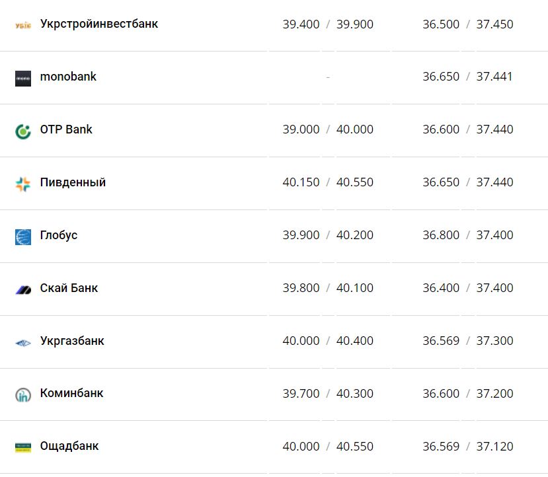Open the Пивденный bank link
Screen dimensions: 548x477
(x=73, y=182)
